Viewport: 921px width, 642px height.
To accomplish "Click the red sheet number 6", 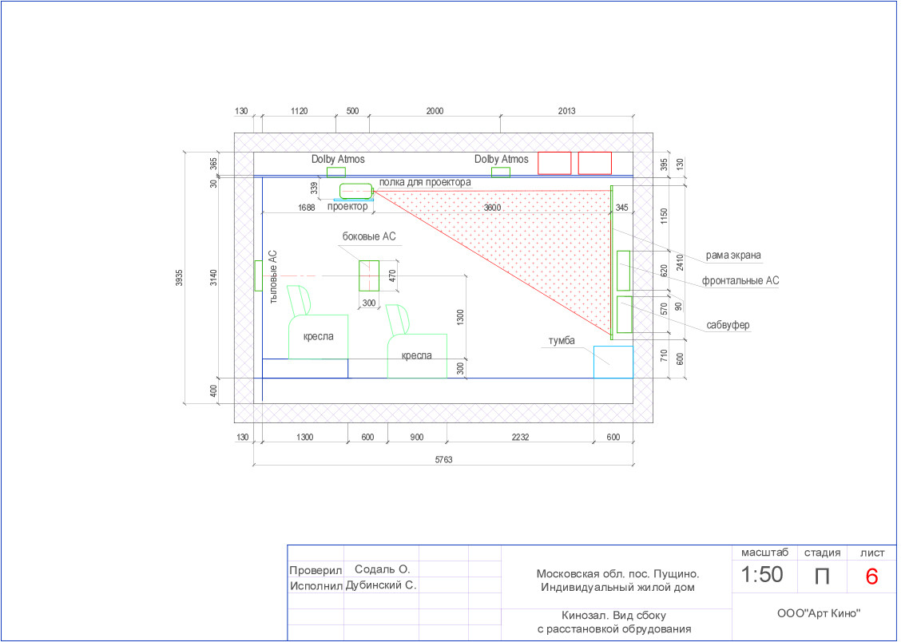I will (871, 577).
